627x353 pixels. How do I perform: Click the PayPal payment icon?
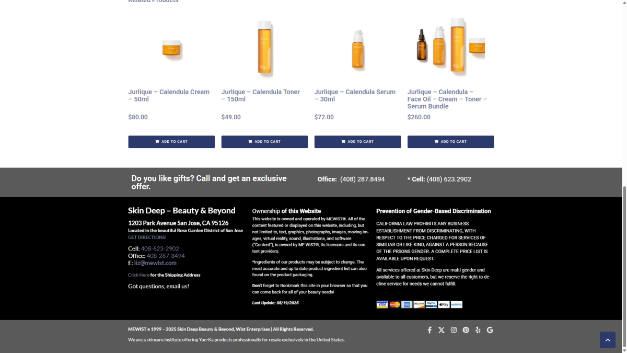[431, 304]
